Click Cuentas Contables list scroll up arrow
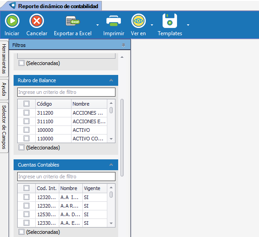The image size is (259, 237). click(x=111, y=187)
